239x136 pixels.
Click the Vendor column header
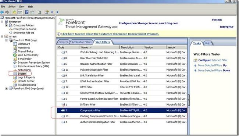(x=176, y=47)
